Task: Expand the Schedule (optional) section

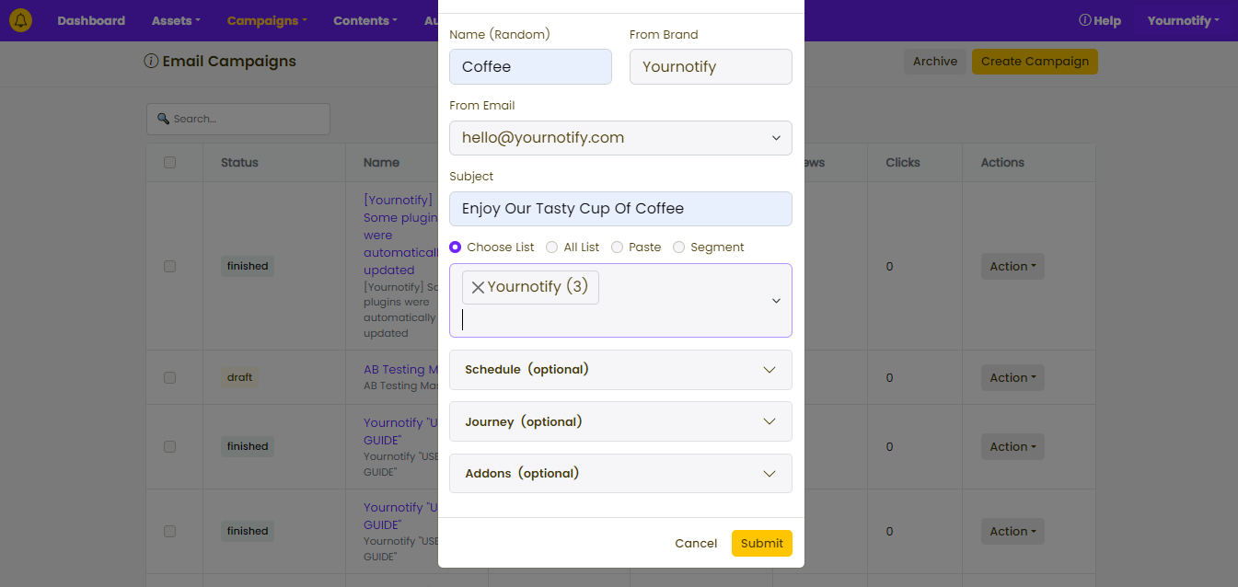Action: click(620, 370)
